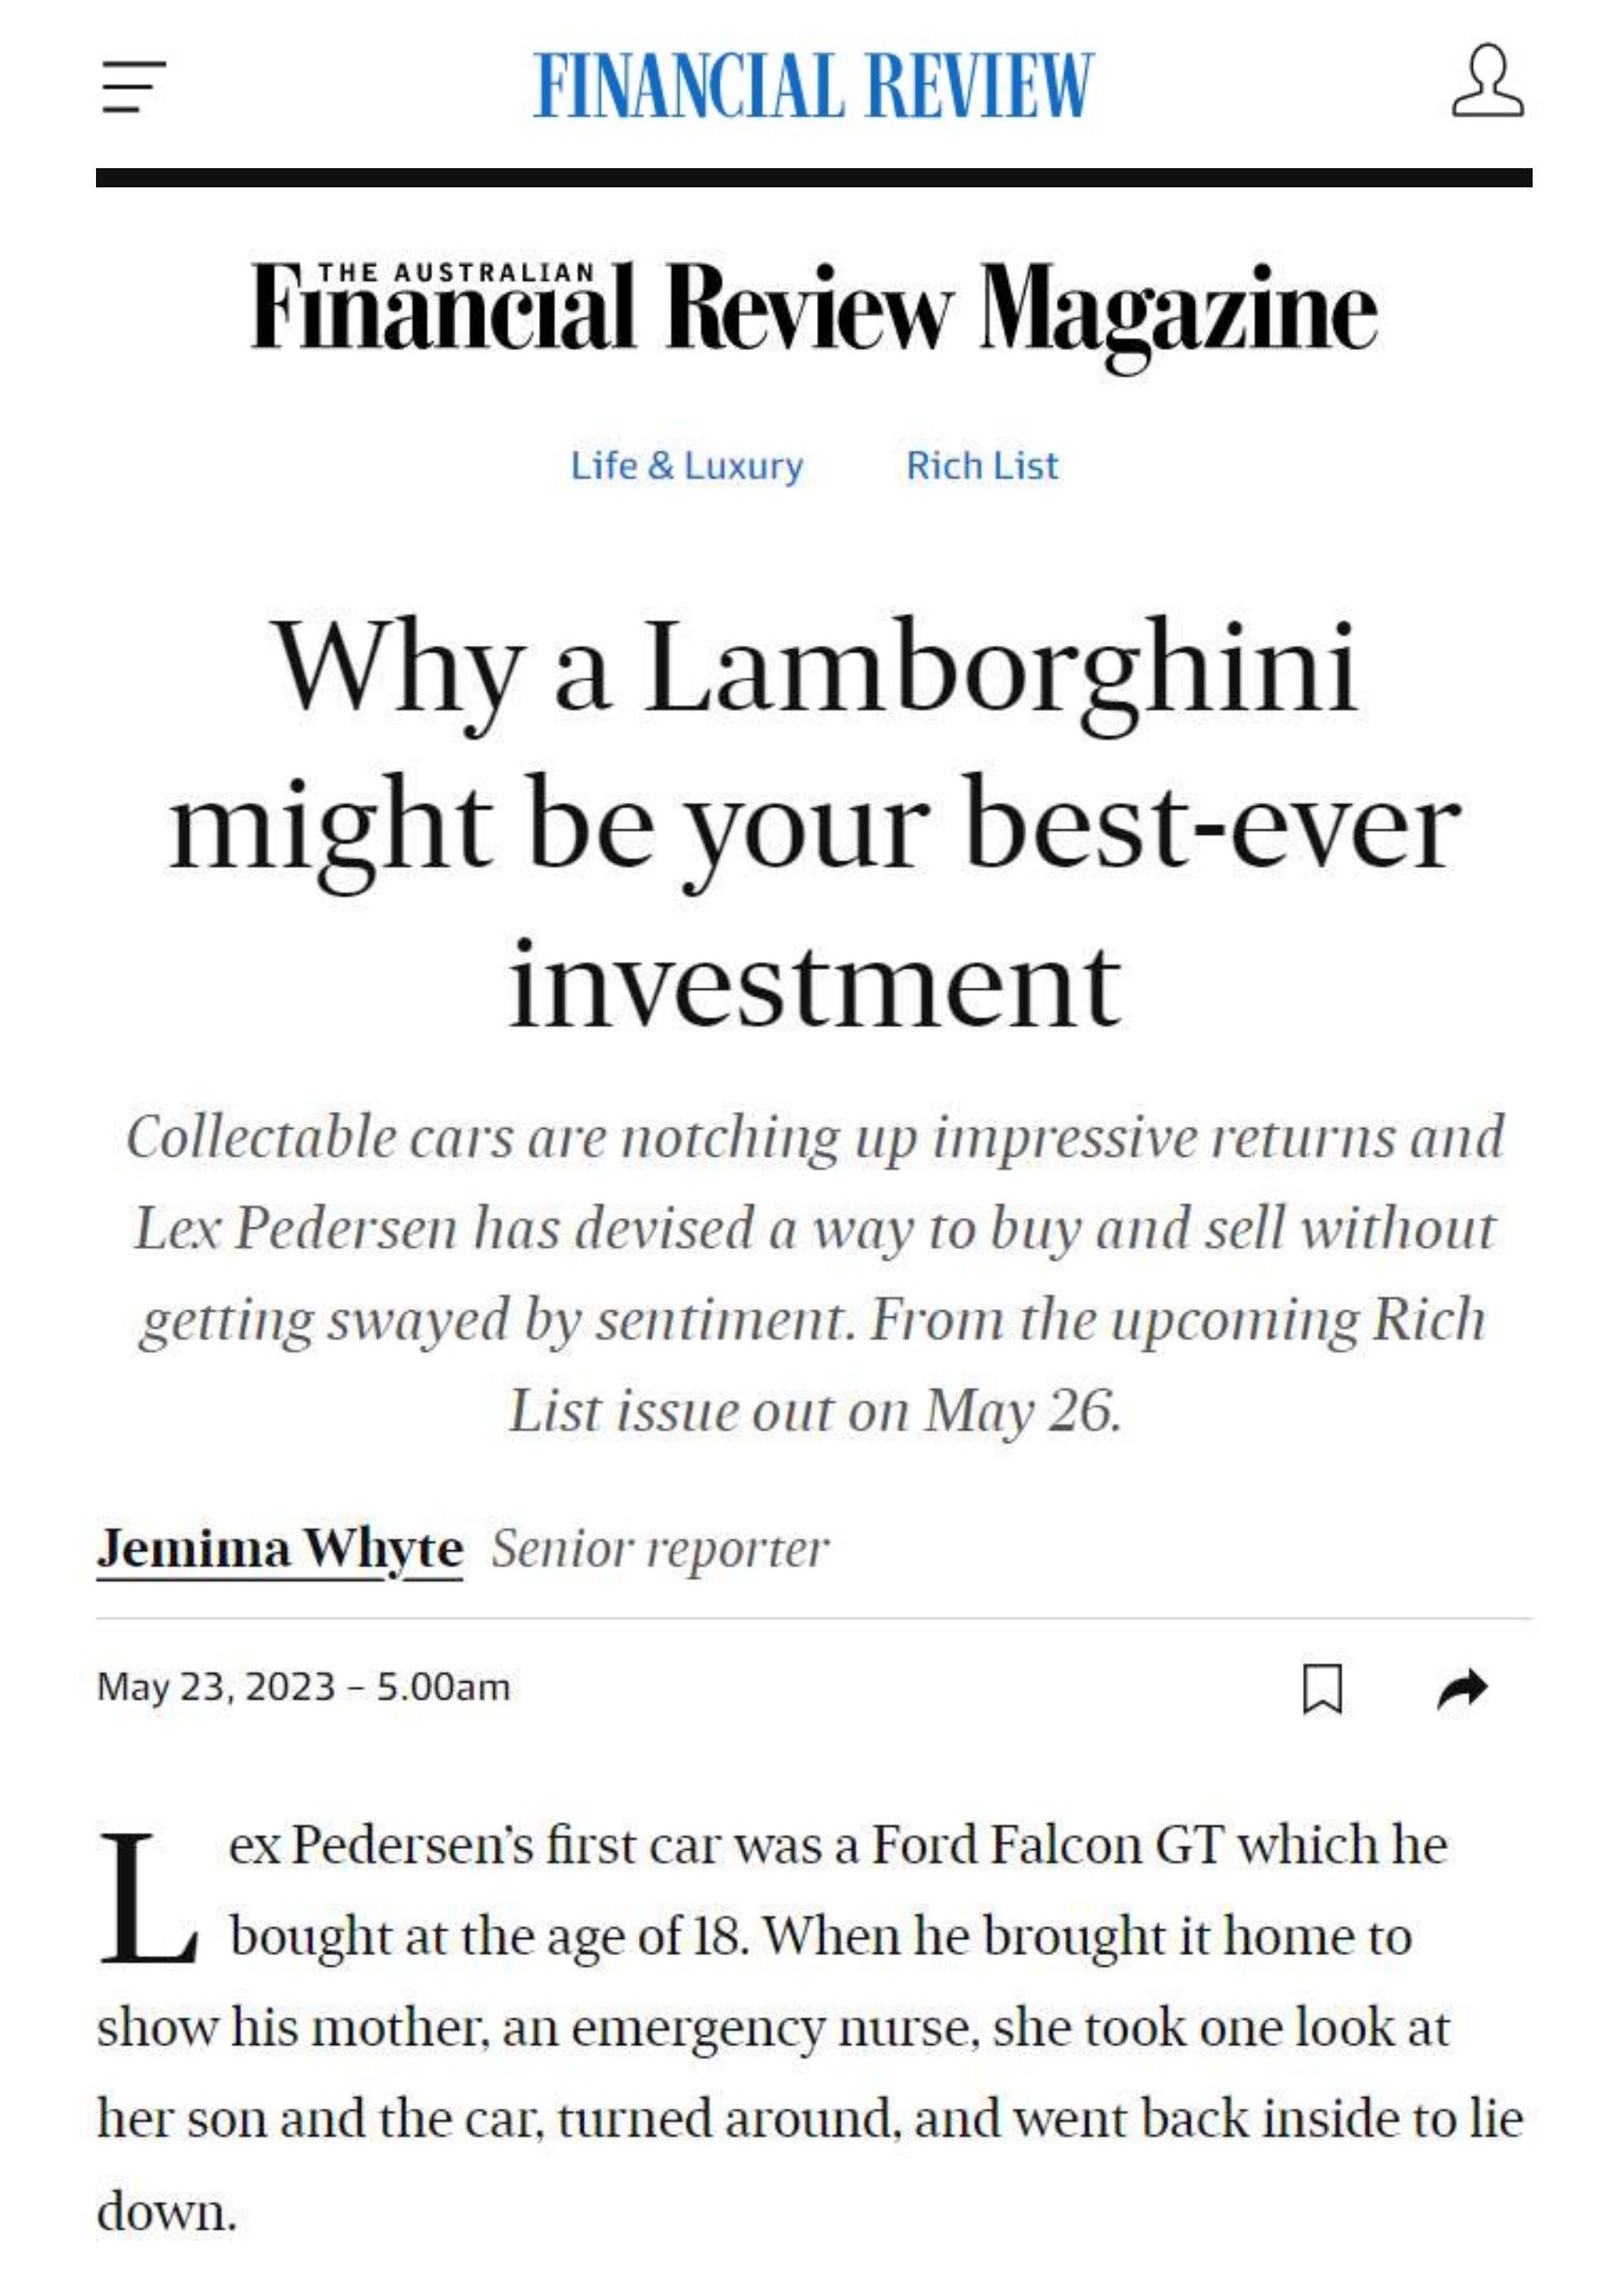Click the Ford Falcon GT text in the paragraph

pyautogui.click(x=1046, y=1845)
